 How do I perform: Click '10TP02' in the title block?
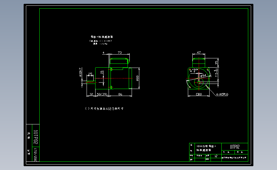pos(235,147)
